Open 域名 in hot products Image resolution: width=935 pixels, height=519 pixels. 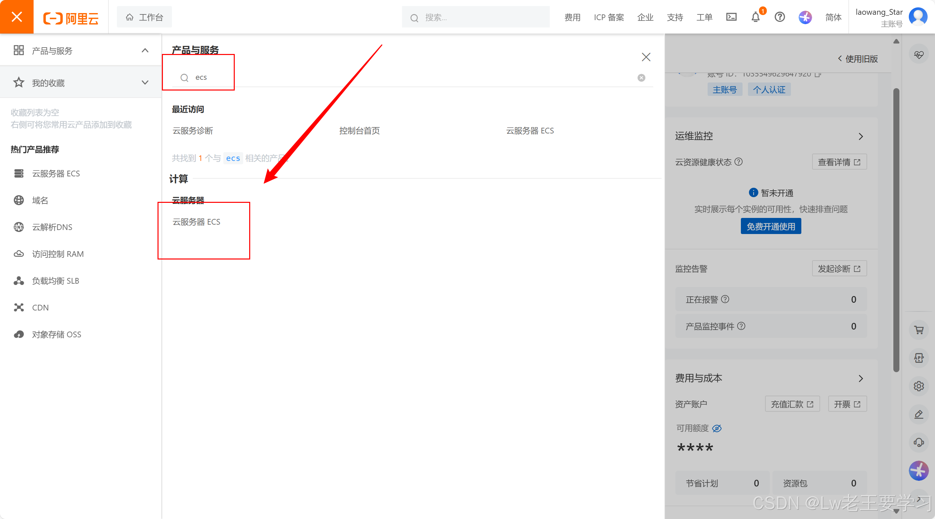click(40, 200)
